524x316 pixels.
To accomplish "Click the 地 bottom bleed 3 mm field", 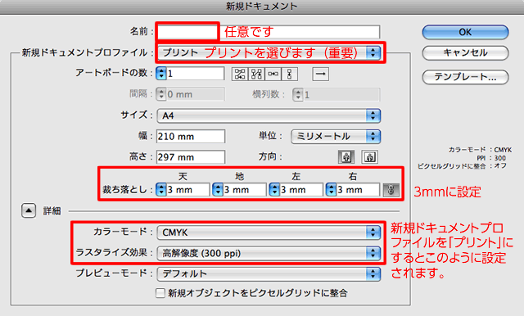I will [x=245, y=190].
